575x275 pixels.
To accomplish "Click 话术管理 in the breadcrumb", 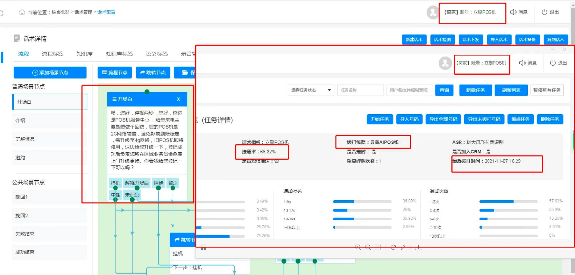I will click(x=83, y=12).
